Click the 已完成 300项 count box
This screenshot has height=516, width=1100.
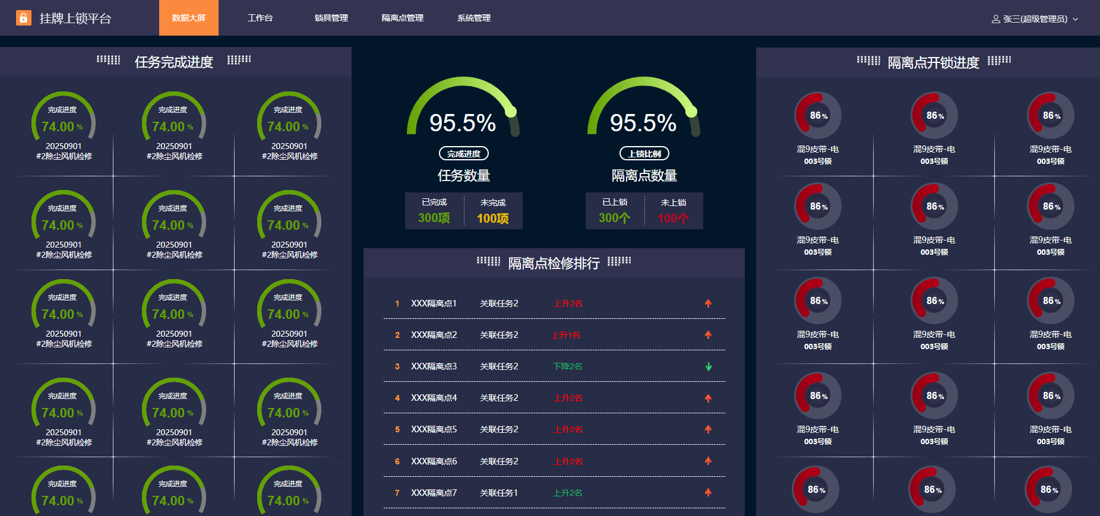[434, 211]
